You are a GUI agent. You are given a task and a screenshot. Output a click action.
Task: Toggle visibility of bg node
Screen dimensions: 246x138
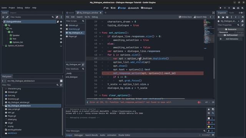61,25
